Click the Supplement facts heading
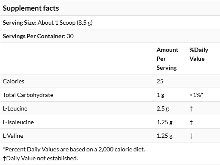The height and width of the screenshot is (165, 220). [31, 8]
